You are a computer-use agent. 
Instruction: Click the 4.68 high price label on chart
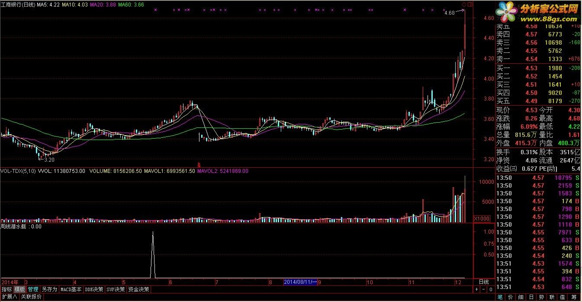(x=450, y=13)
